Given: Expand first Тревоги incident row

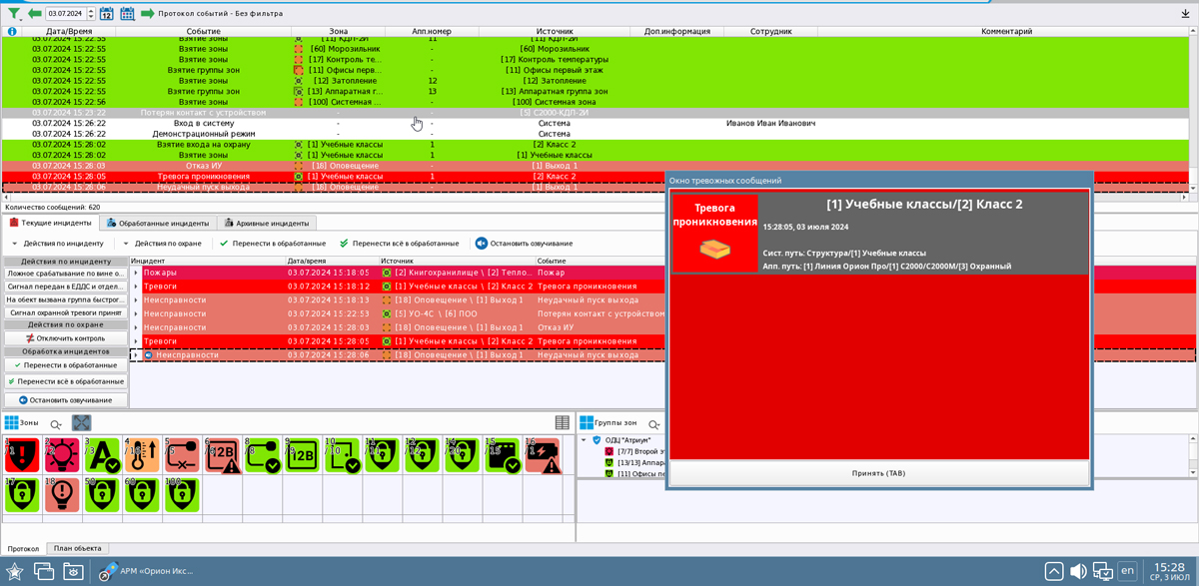Looking at the screenshot, I should (x=137, y=287).
